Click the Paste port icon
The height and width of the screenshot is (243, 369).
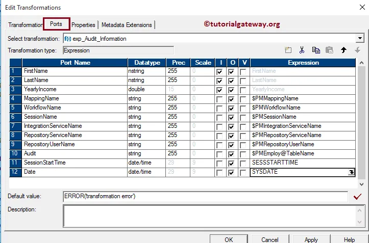pos(329,50)
